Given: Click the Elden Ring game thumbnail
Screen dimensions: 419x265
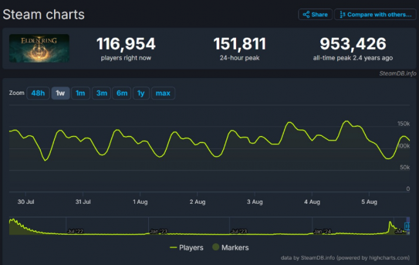Looking at the screenshot, I should click(x=39, y=48).
